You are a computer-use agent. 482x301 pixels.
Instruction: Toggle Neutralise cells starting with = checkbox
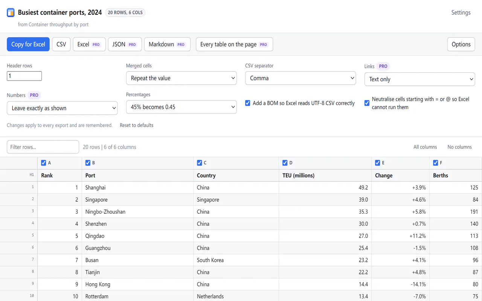[x=367, y=103]
